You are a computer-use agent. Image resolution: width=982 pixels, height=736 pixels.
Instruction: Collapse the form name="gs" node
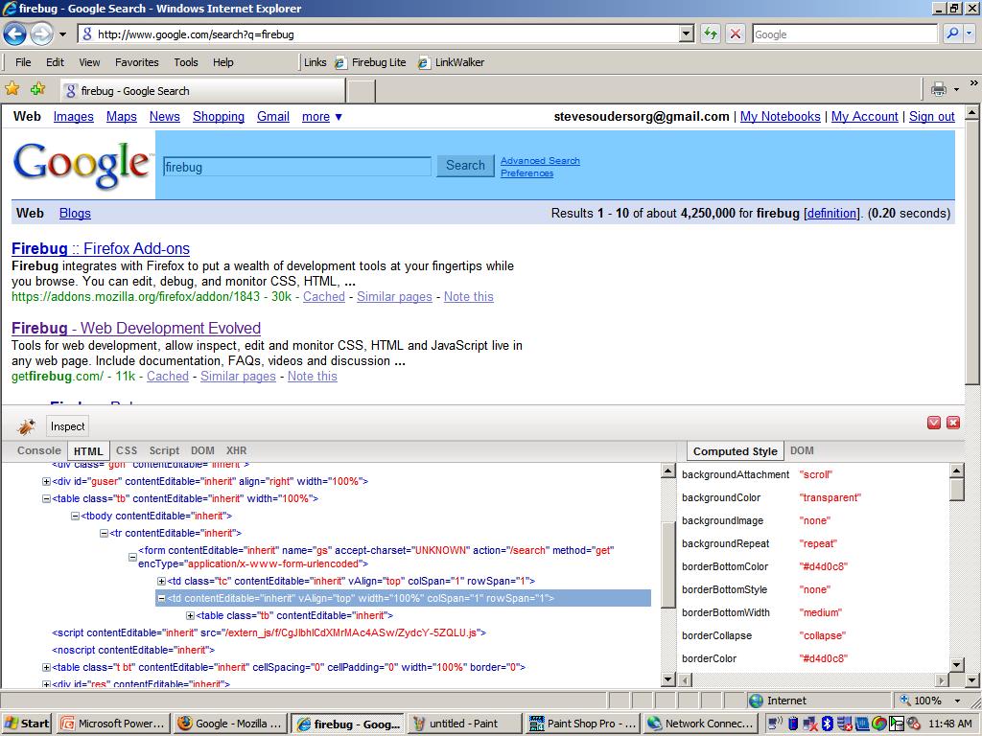click(132, 557)
